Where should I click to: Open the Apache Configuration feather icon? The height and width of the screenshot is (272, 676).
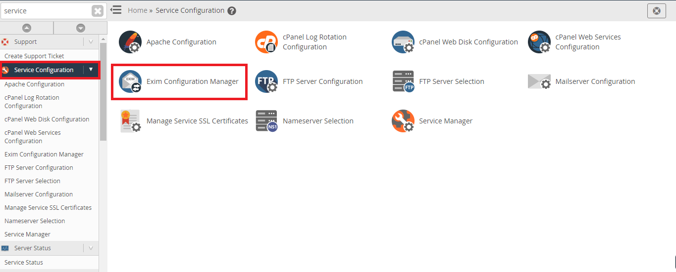pos(130,42)
